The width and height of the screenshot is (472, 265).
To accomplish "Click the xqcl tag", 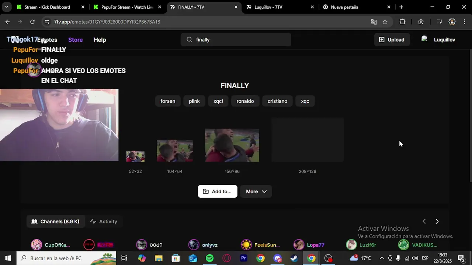I will [218, 101].
